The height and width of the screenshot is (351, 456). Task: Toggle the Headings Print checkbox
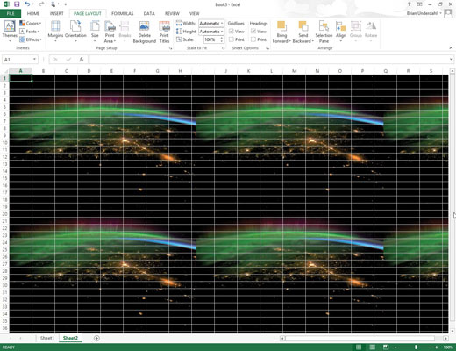click(253, 39)
